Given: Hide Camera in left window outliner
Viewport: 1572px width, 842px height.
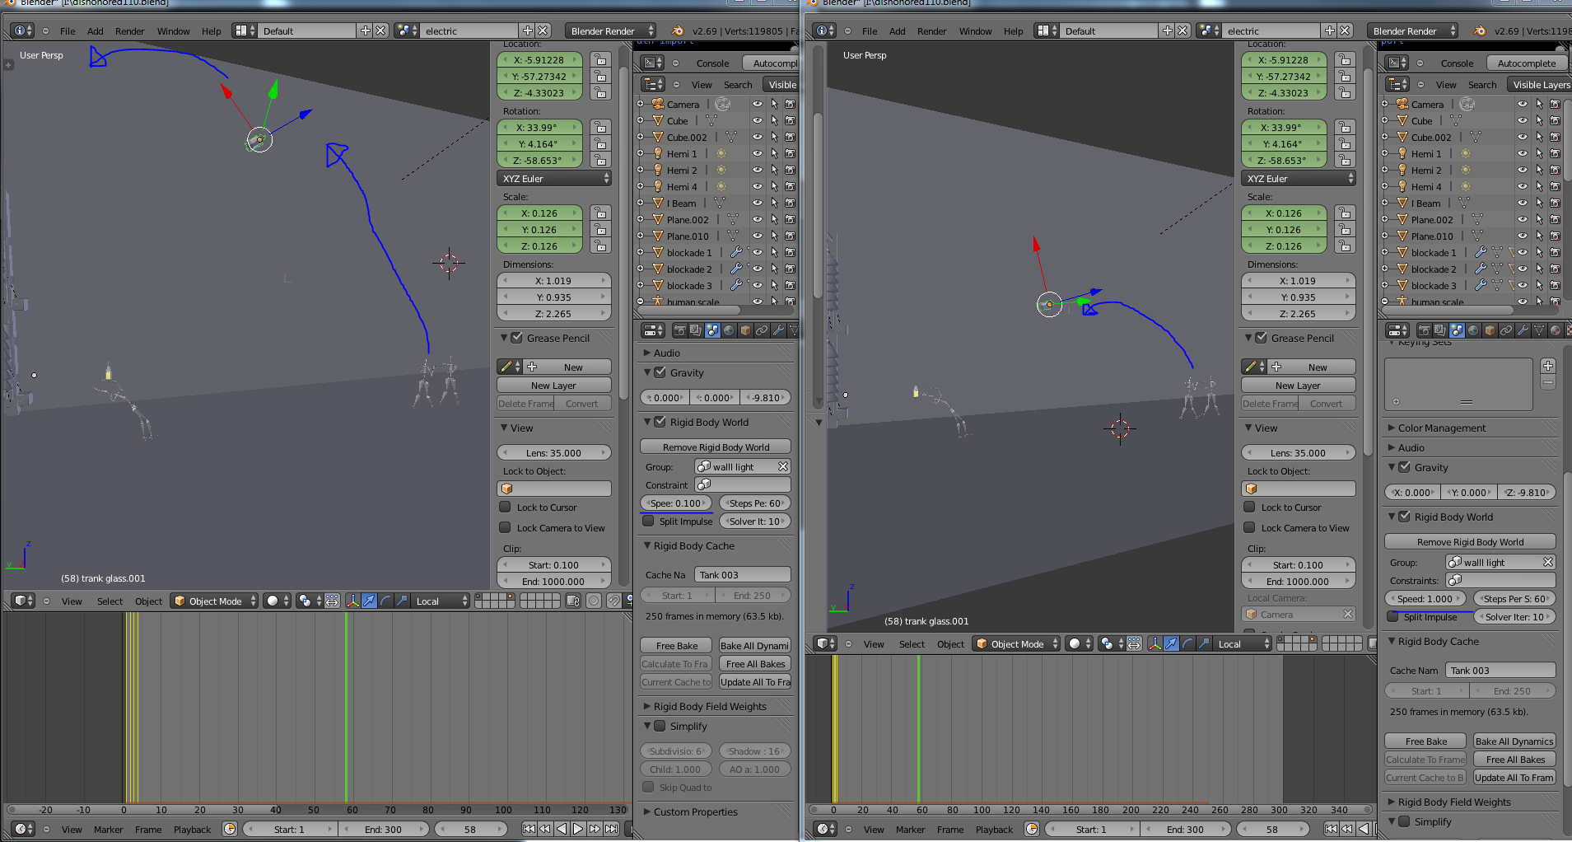Looking at the screenshot, I should coord(757,105).
